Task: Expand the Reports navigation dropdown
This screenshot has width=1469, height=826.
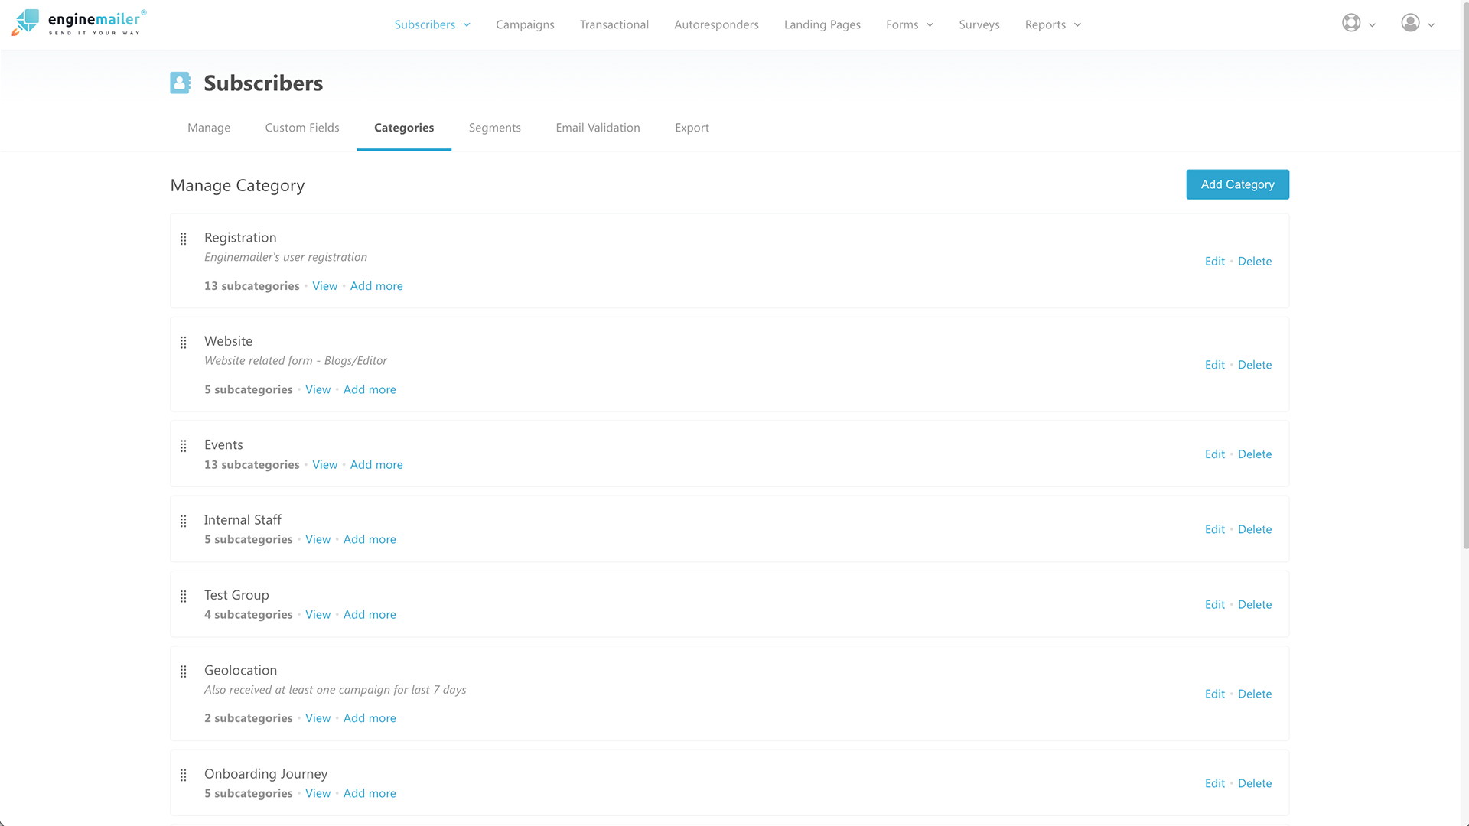Action: click(x=1052, y=24)
